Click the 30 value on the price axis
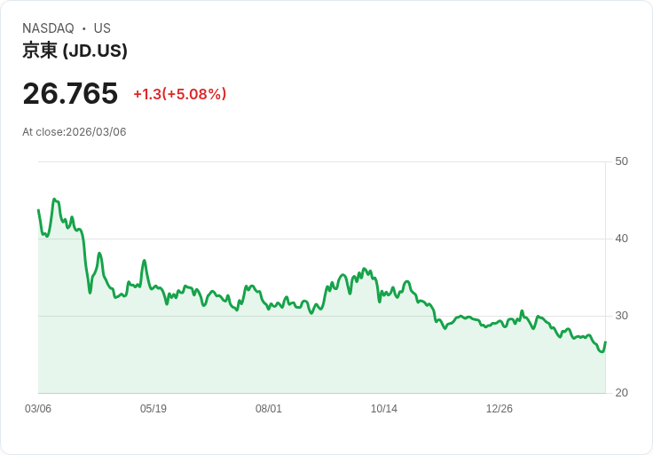This screenshot has width=653, height=455. point(622,316)
